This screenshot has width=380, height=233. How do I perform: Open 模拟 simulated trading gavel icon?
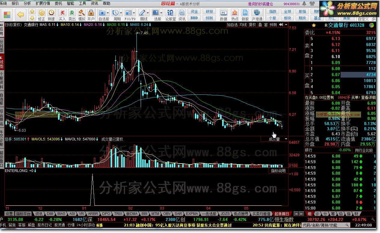(x=81, y=12)
